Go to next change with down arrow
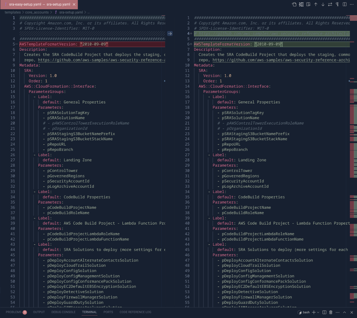Image resolution: width=357 pixels, height=318 pixels. point(323,4)
